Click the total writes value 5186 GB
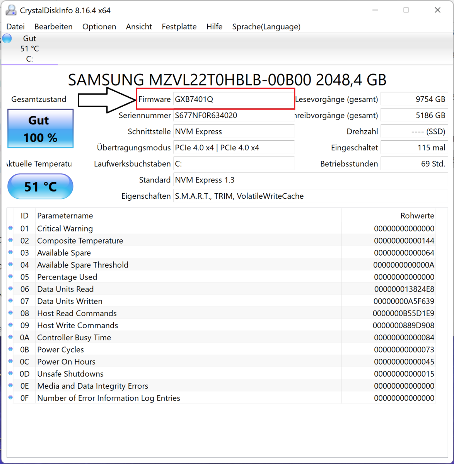The image size is (454, 464). (415, 116)
